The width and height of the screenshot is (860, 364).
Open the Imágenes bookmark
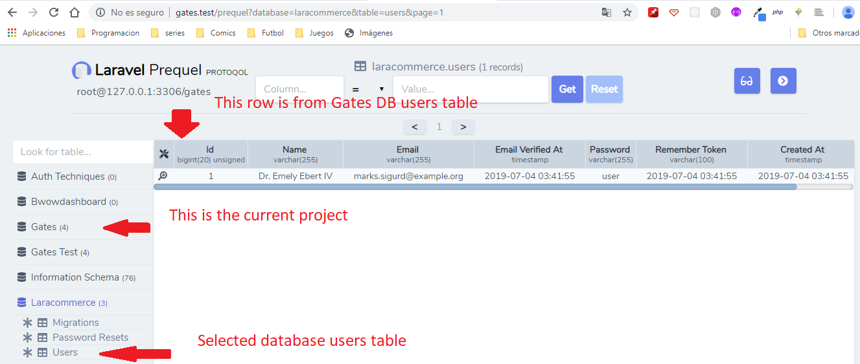[x=369, y=33]
